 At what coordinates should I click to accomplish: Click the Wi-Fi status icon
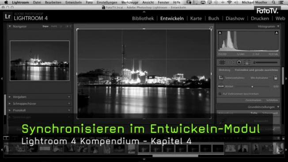[x=229, y=2]
